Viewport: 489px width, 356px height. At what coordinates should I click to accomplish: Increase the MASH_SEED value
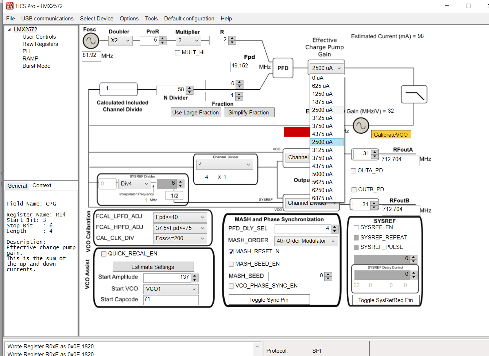[328, 274]
